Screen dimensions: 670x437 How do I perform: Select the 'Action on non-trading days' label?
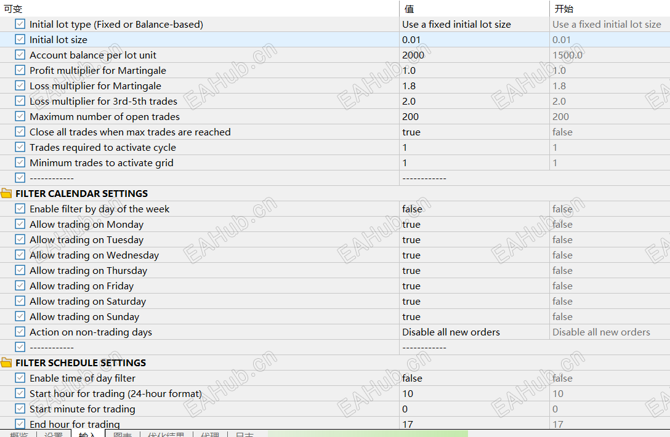coord(91,332)
